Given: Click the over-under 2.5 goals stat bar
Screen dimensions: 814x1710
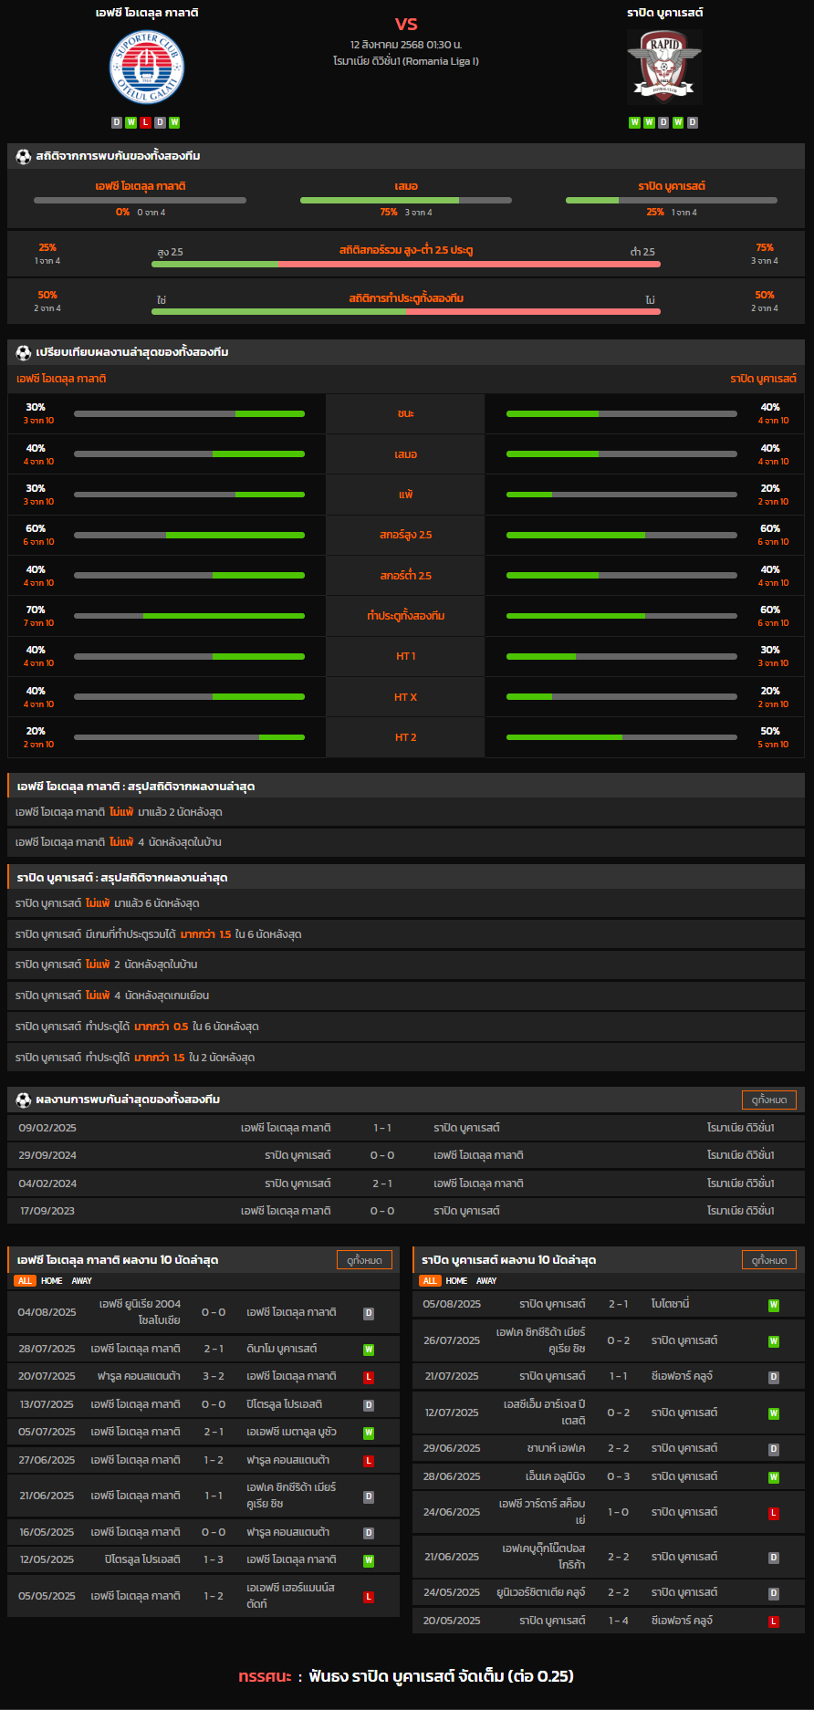Looking at the screenshot, I should click(406, 264).
